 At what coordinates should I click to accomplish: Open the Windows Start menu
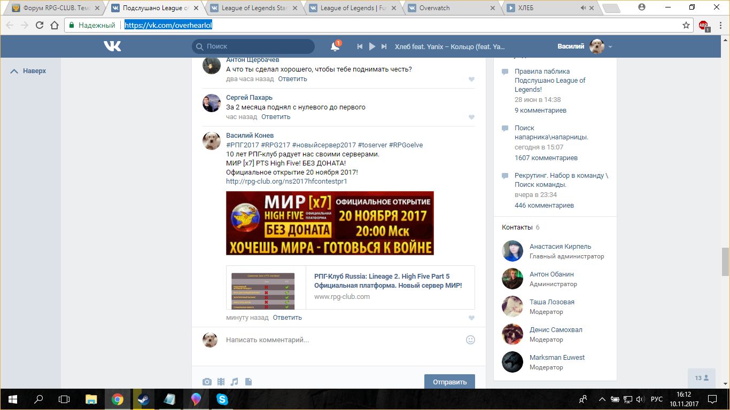click(12, 399)
